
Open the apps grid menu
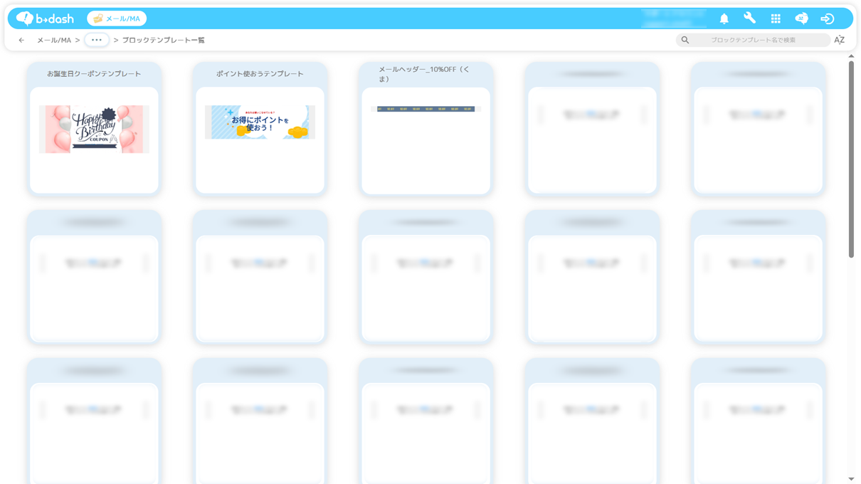pos(776,19)
